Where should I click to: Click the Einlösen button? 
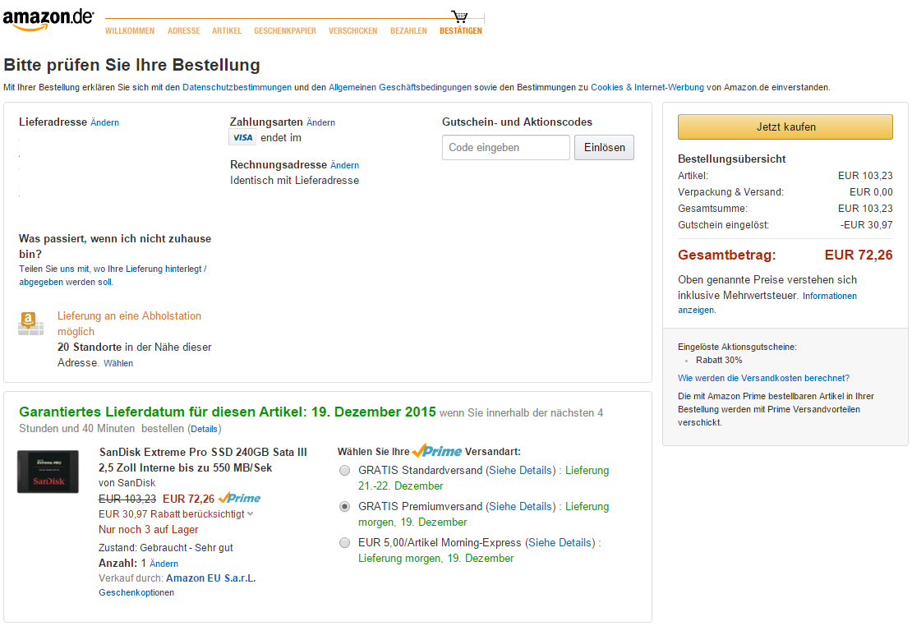click(605, 148)
